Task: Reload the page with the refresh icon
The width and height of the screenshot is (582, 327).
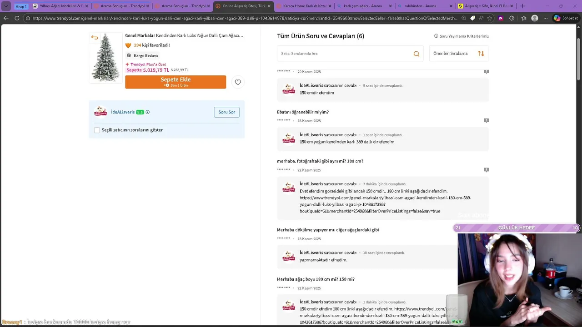Action: (x=17, y=18)
